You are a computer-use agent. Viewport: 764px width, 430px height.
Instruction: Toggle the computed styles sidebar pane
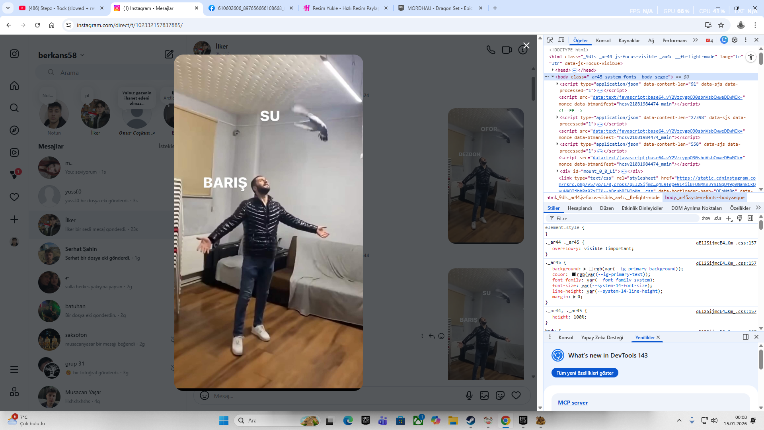coord(750,218)
